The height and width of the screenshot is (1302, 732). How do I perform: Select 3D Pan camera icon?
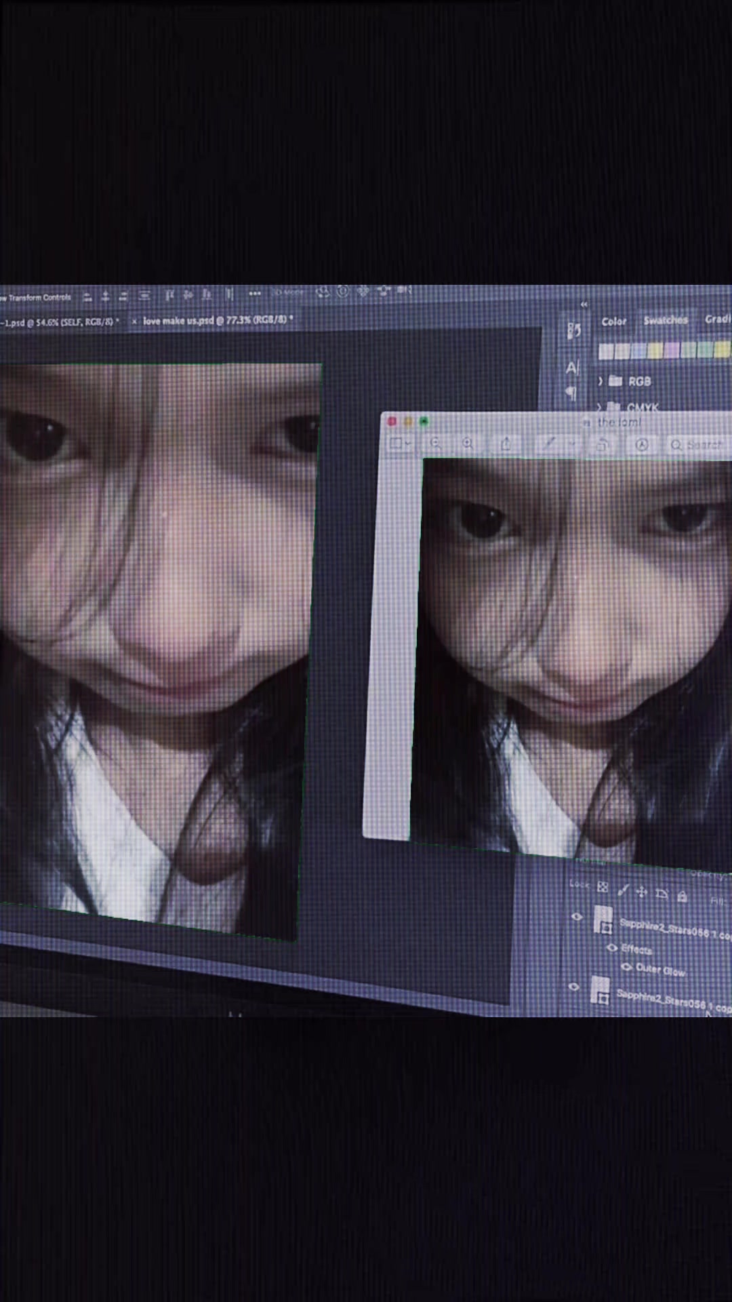tap(363, 292)
